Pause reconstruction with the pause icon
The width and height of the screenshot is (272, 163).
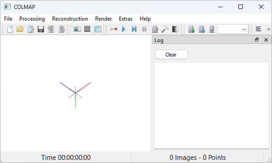(x=145, y=29)
